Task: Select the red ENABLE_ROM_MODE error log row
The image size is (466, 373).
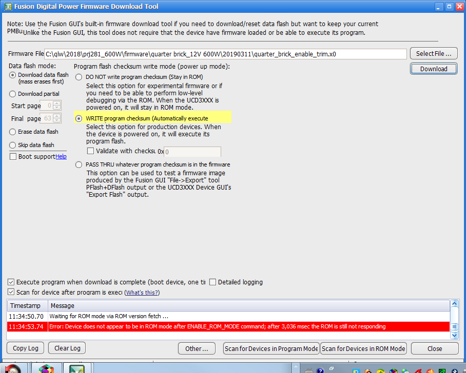Action: coord(228,327)
